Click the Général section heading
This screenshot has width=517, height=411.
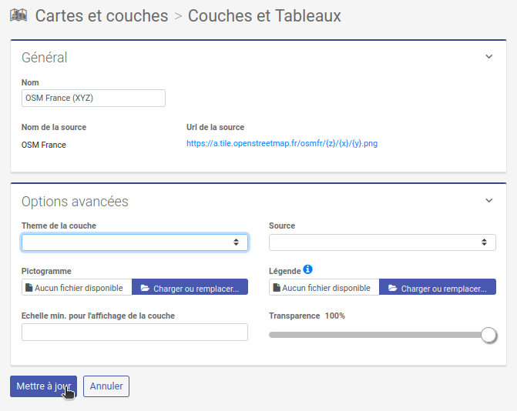45,58
